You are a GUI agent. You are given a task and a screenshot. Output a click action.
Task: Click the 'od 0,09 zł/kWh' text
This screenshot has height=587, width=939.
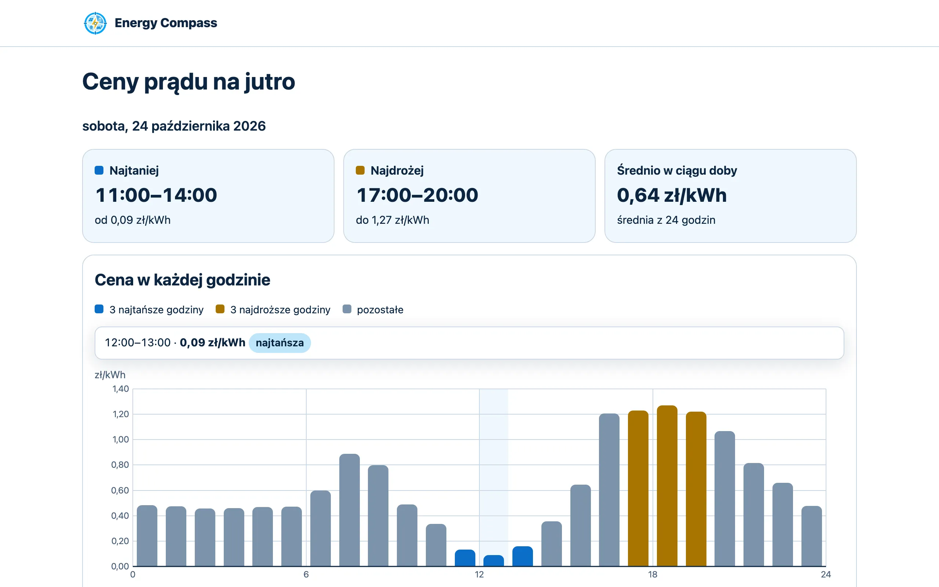pos(133,220)
